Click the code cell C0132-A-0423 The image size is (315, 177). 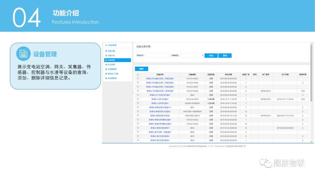coord(192,124)
